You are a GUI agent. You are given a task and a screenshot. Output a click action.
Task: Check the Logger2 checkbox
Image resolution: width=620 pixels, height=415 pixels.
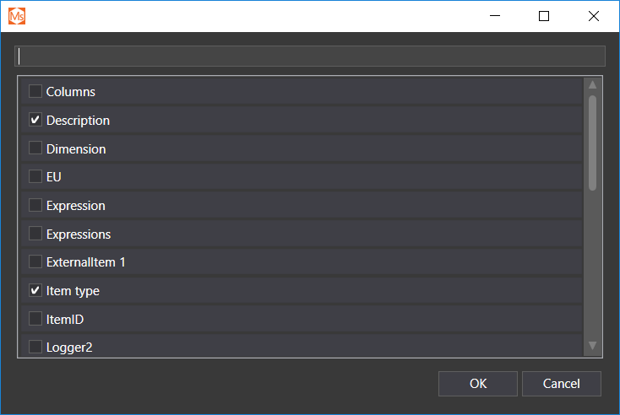click(35, 346)
